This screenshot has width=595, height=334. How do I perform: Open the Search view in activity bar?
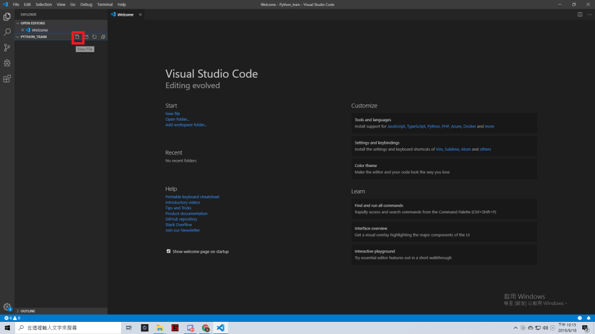tap(7, 32)
